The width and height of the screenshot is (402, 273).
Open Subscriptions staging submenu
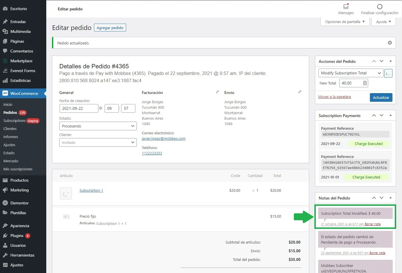(x=21, y=121)
